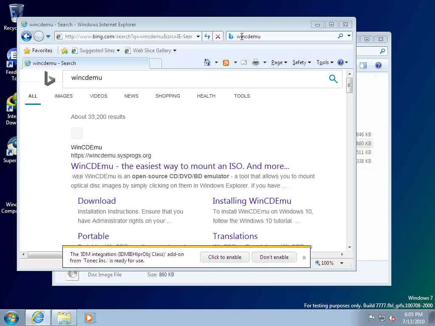Viewport: 435px width, 326px height.
Task: Click the blue Help icon in IE
Action: pos(341,62)
